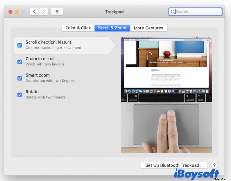Switch to the Point & Click tab

78,28
